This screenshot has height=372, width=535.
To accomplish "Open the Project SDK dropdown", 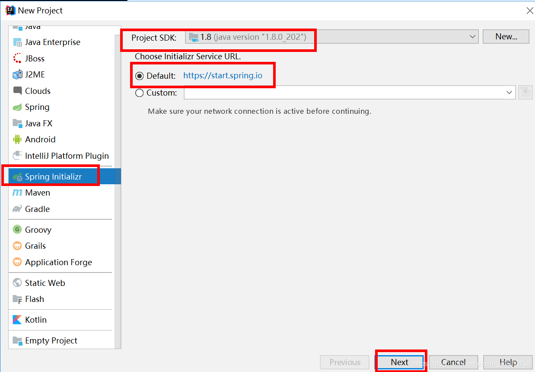I will click(331, 37).
